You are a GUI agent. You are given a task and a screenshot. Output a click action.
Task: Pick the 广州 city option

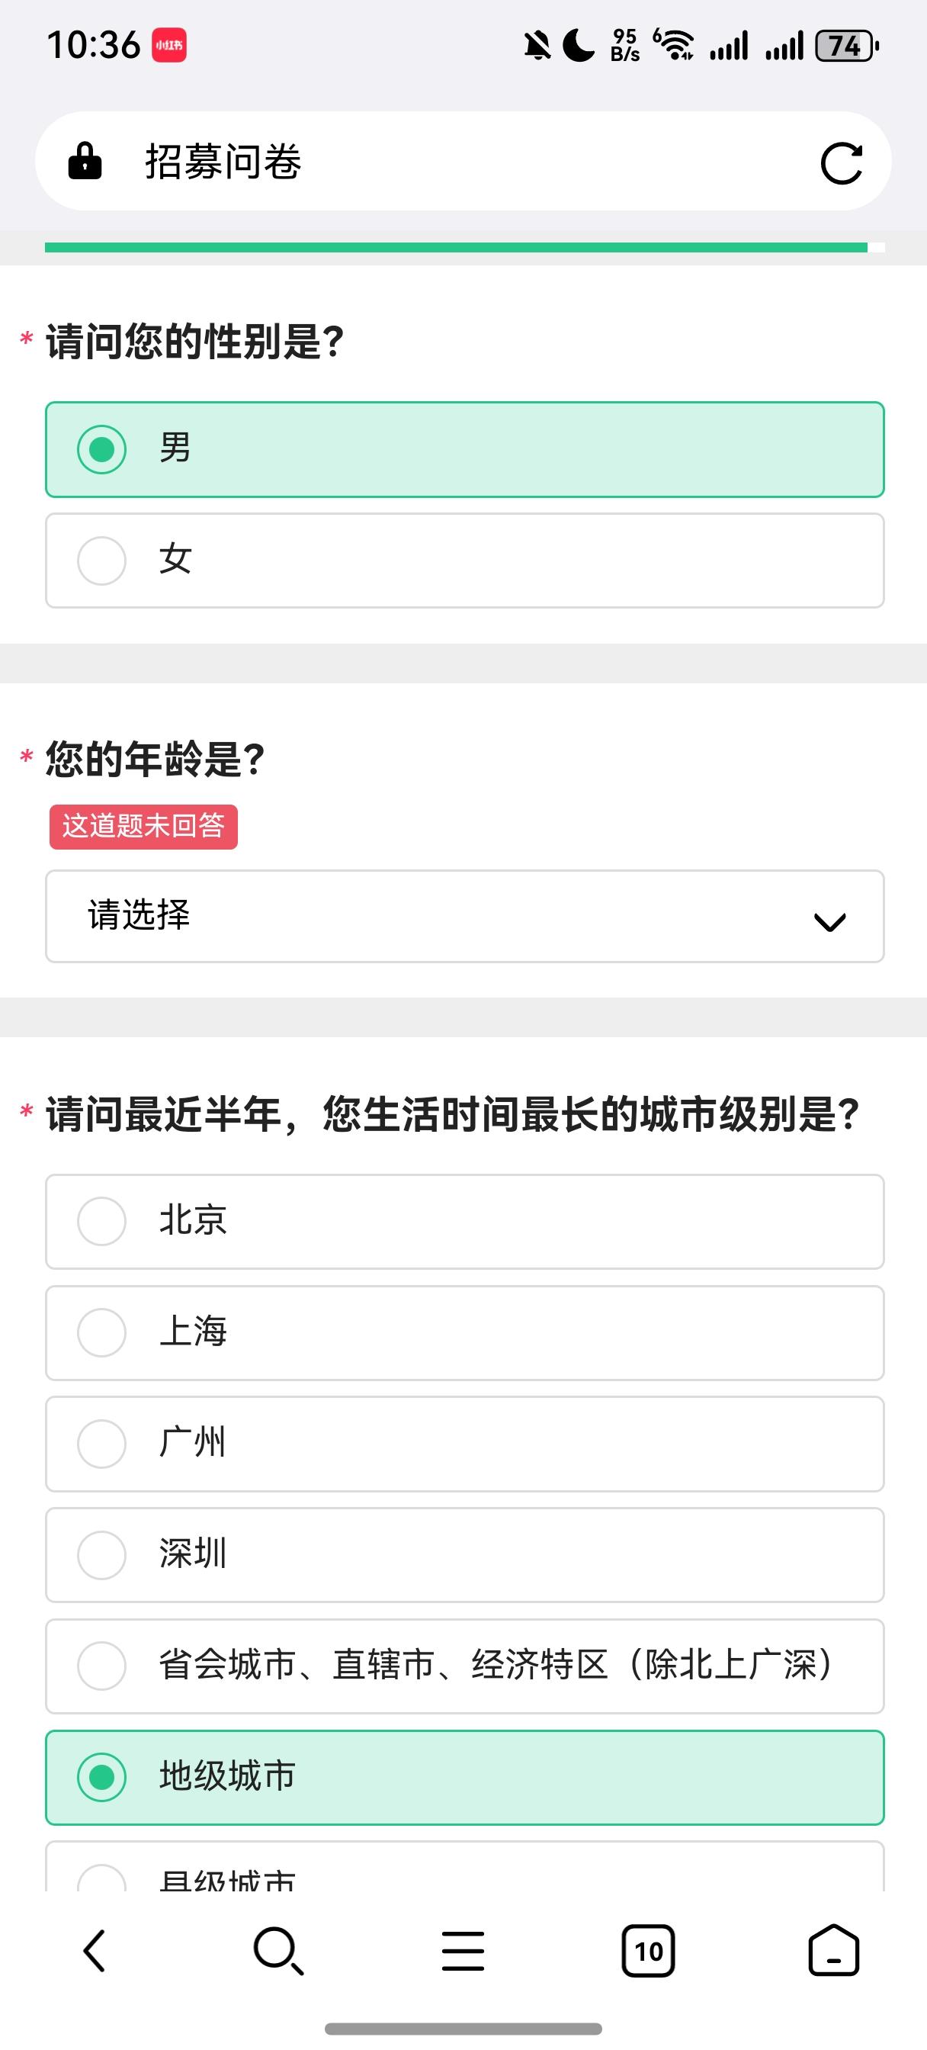pyautogui.click(x=465, y=1444)
